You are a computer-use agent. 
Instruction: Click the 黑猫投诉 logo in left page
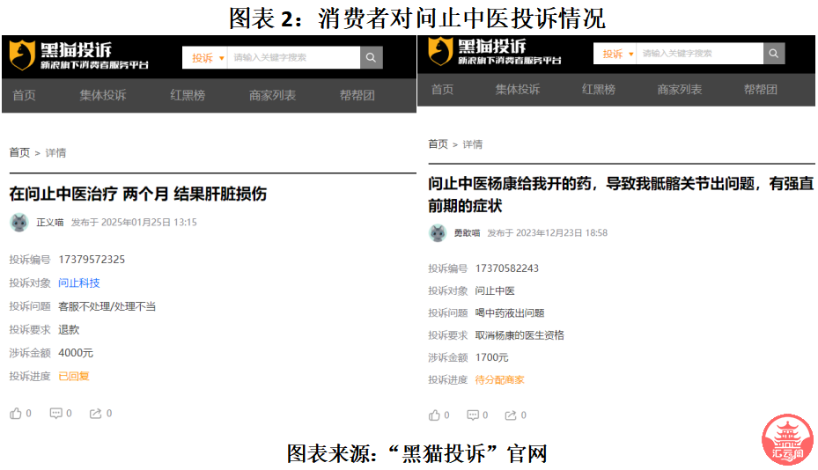(x=78, y=55)
